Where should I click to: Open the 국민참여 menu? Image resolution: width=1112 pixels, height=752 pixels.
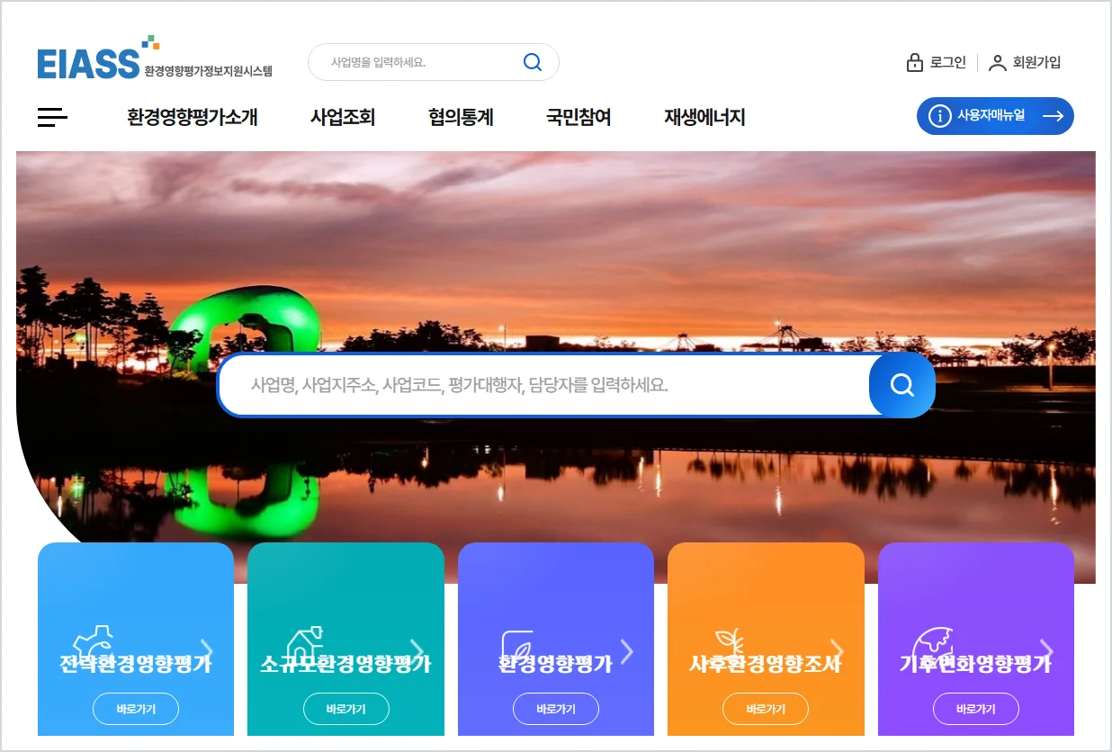pos(578,117)
